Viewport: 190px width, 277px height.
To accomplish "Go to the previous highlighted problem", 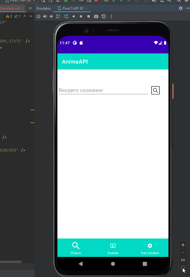I will [25, 16].
